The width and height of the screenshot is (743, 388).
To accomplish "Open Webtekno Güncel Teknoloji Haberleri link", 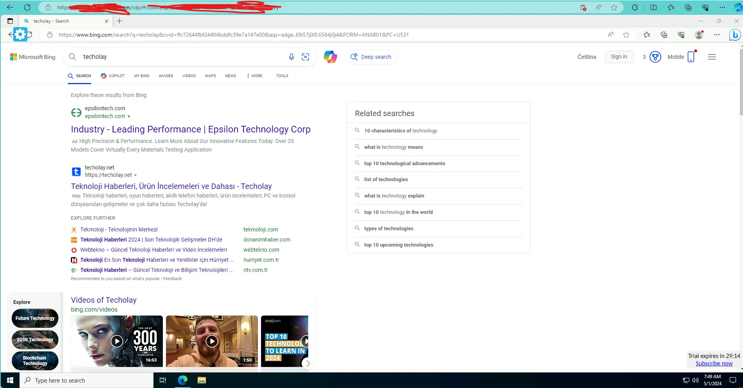I will pos(154,250).
